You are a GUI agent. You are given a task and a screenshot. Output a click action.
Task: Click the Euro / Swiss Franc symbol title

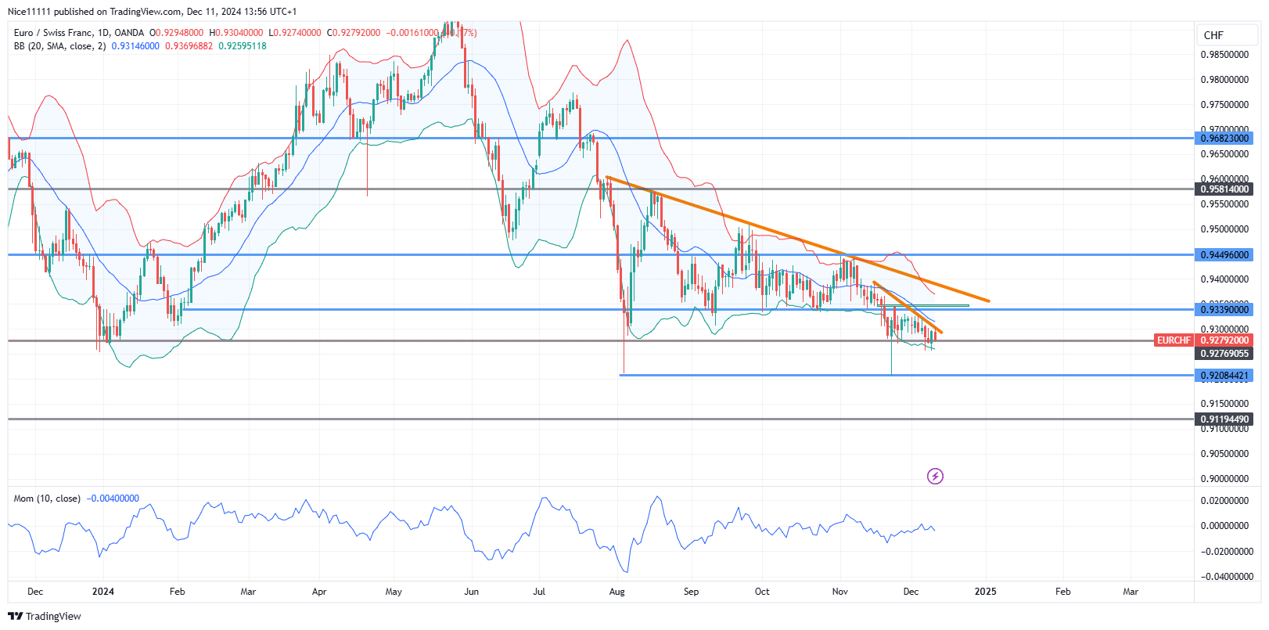54,33
